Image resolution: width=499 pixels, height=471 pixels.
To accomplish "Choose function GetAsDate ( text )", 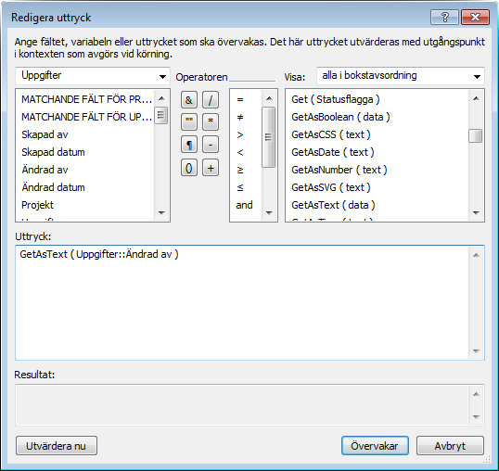I will coord(377,152).
